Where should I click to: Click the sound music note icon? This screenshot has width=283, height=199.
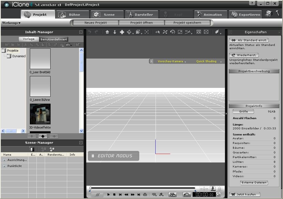pos(161,195)
